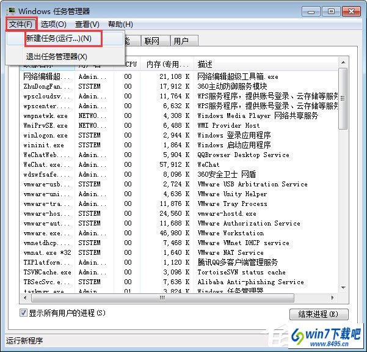This screenshot has width=367, height=352.
Task: Click horizontal scrollbar right arrow
Action: pos(332,298)
